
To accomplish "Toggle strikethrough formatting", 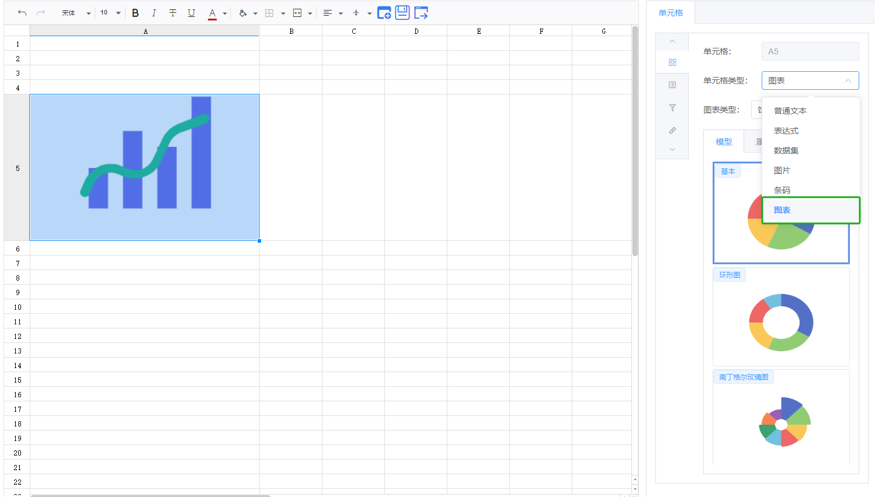I will 172,13.
